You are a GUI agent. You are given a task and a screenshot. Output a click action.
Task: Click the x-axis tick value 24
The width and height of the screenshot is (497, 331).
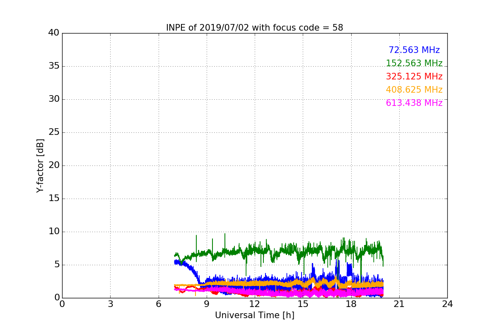(x=447, y=304)
